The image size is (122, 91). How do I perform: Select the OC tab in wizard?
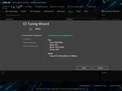pyautogui.click(x=31, y=29)
